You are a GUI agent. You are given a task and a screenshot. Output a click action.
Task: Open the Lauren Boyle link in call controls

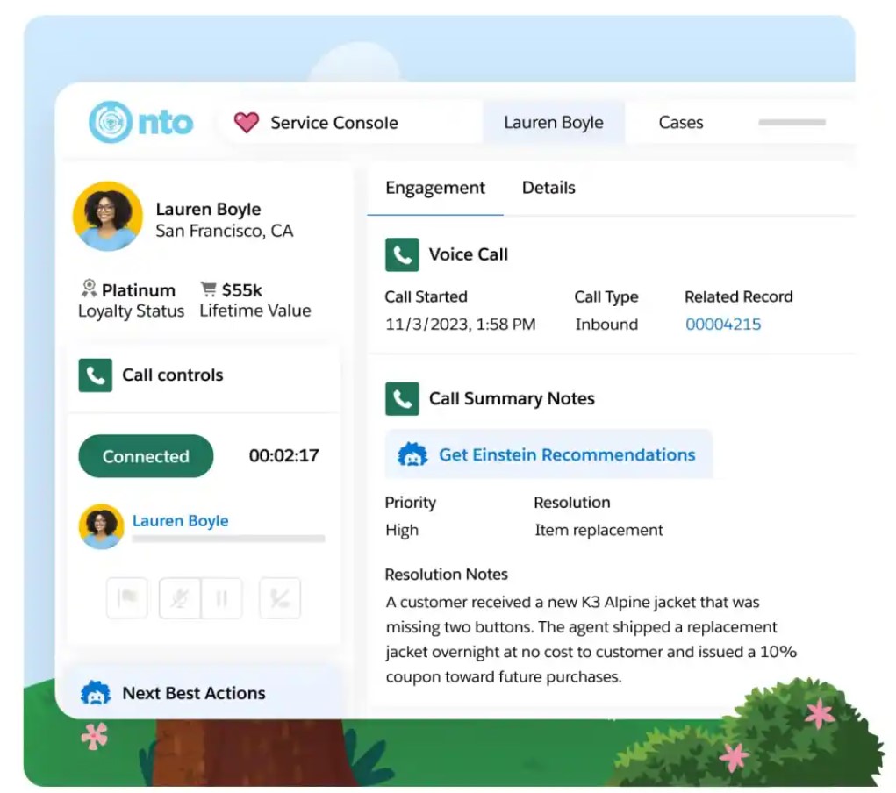coord(180,520)
